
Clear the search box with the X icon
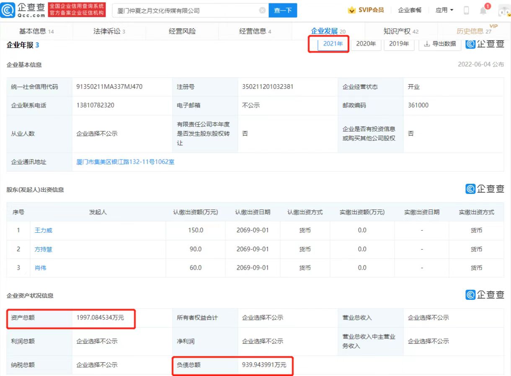pyautogui.click(x=263, y=10)
